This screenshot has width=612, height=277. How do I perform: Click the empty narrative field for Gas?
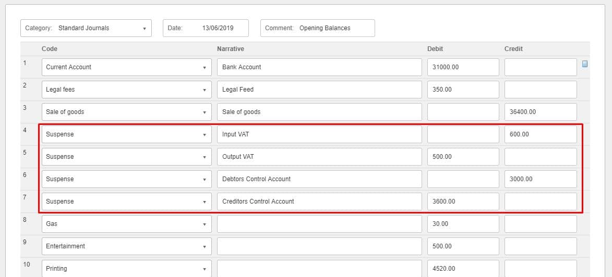[319, 224]
